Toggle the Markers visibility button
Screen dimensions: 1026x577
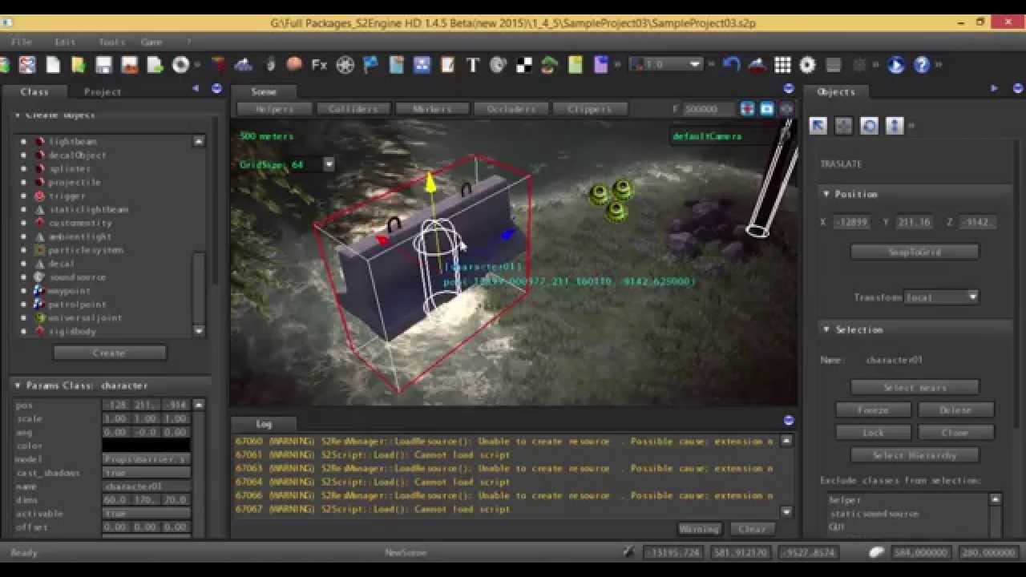[x=432, y=109]
